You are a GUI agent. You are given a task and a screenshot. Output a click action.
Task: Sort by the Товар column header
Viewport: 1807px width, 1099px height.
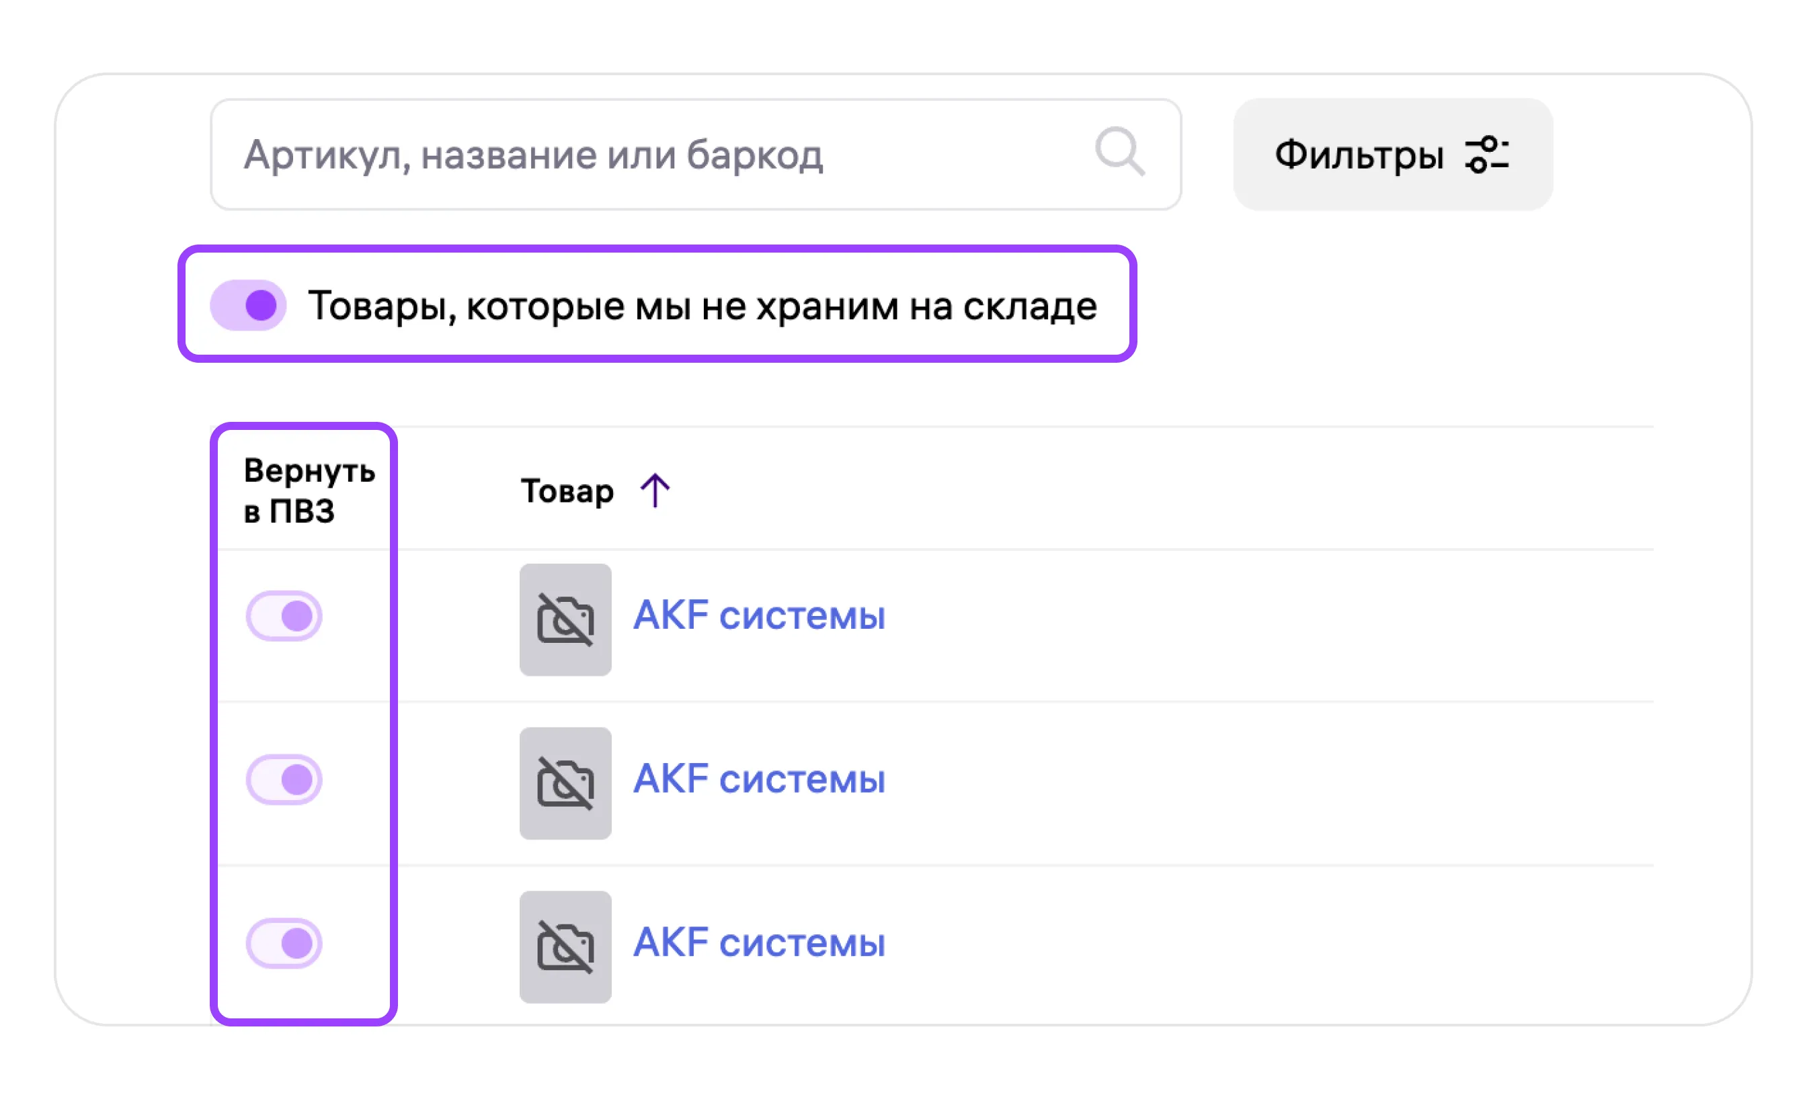(567, 491)
